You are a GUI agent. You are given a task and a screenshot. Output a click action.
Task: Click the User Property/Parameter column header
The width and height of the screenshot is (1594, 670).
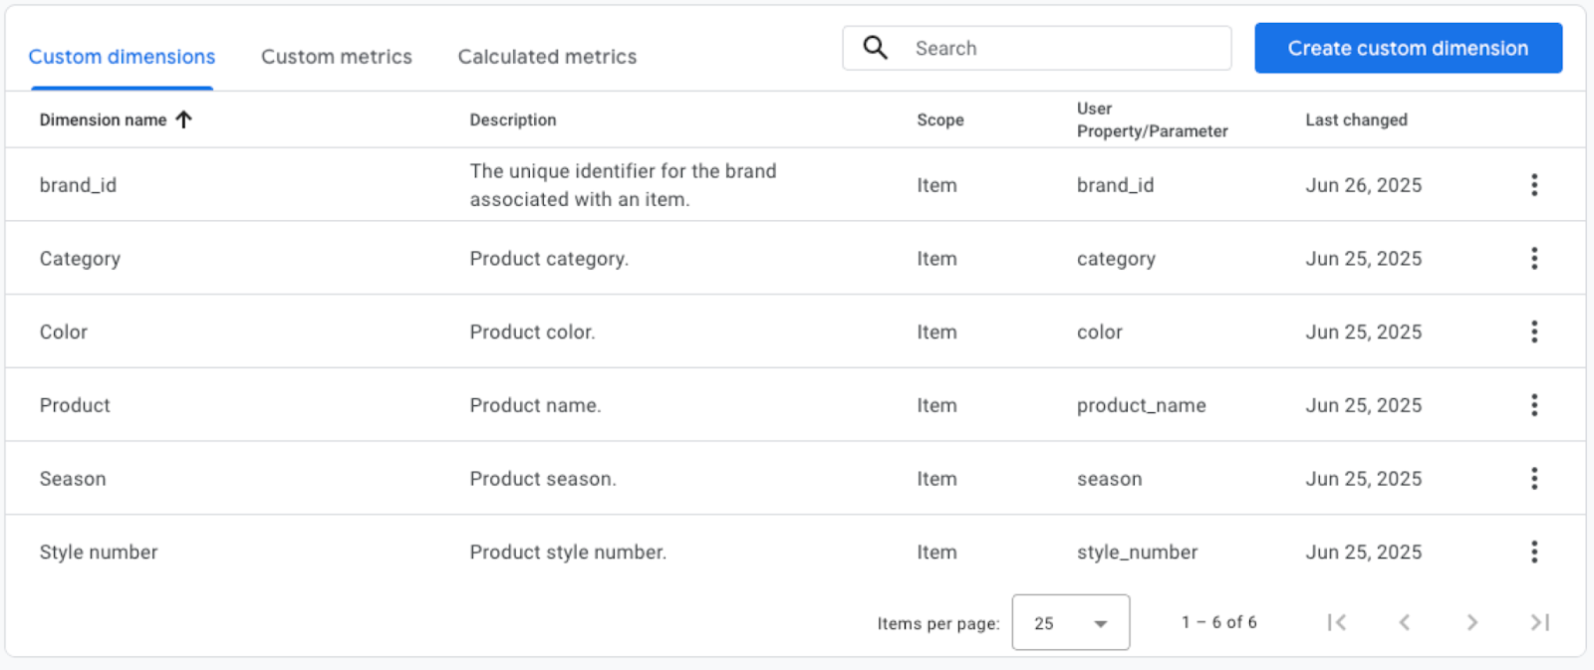coord(1153,119)
